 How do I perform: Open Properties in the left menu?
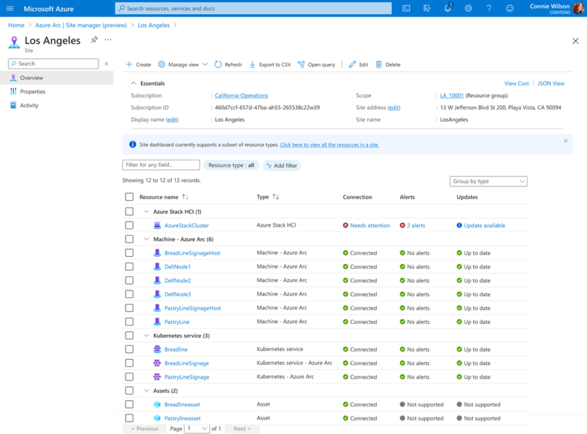pos(33,91)
